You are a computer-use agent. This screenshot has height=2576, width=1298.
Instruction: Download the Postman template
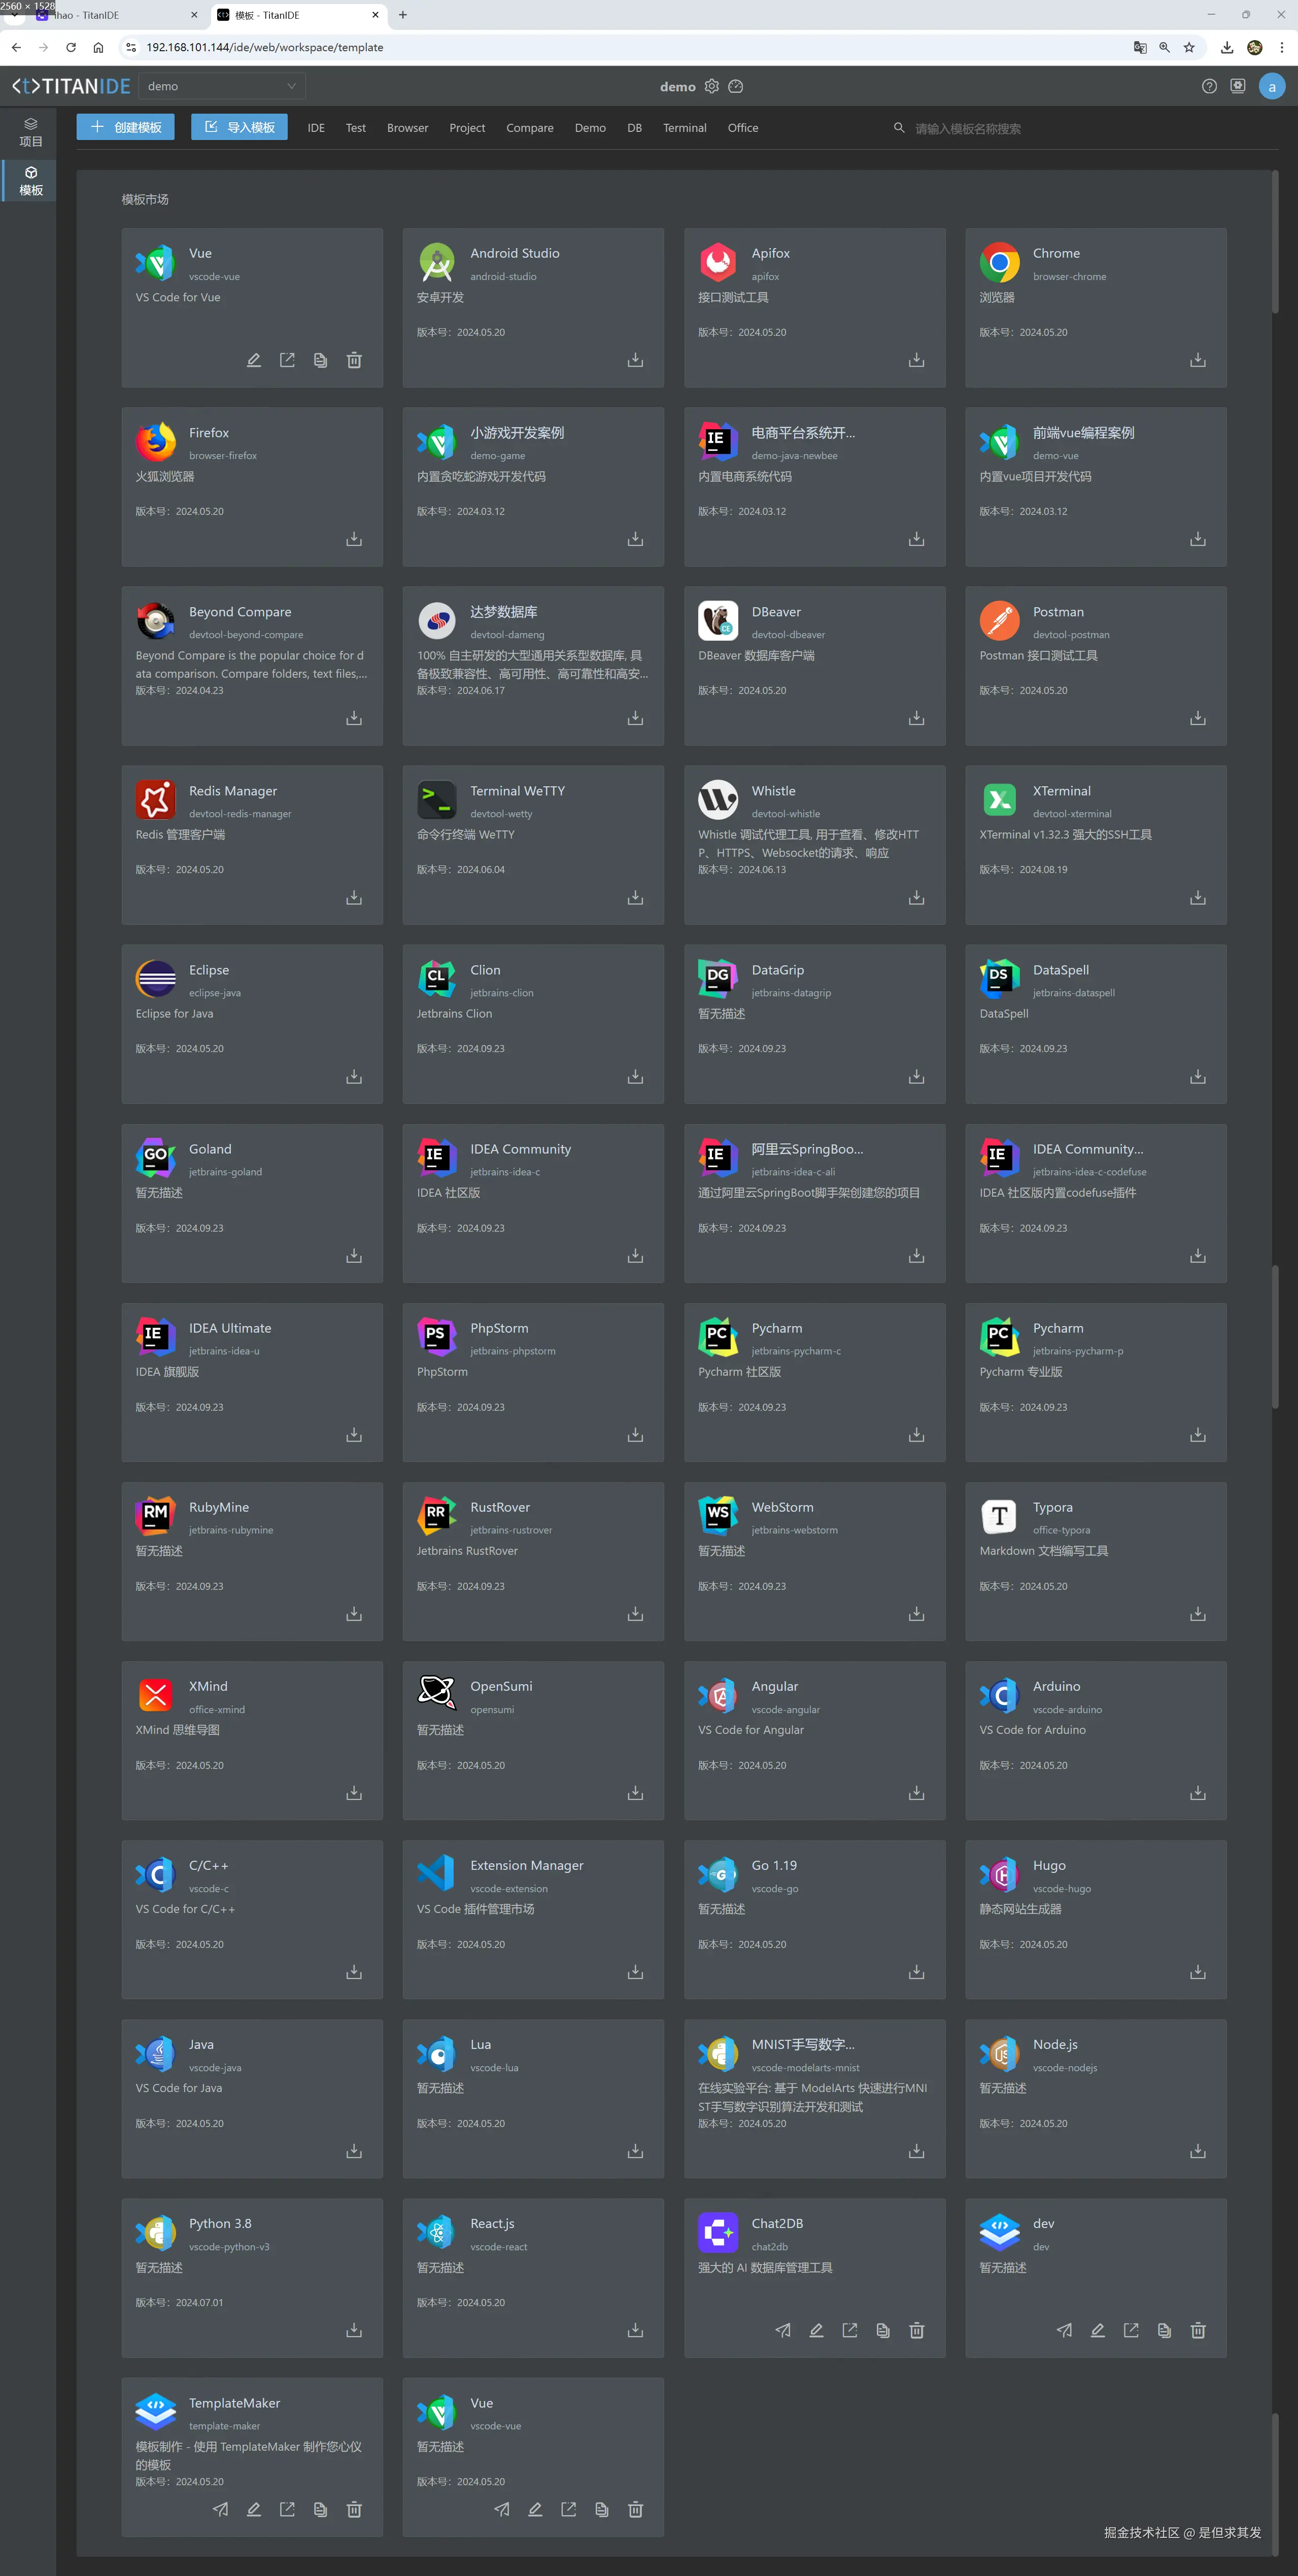tap(1197, 718)
